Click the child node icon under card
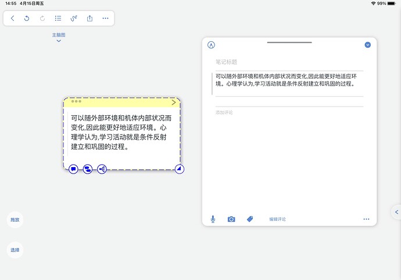Viewport: 401px width, 280px height. pos(88,169)
